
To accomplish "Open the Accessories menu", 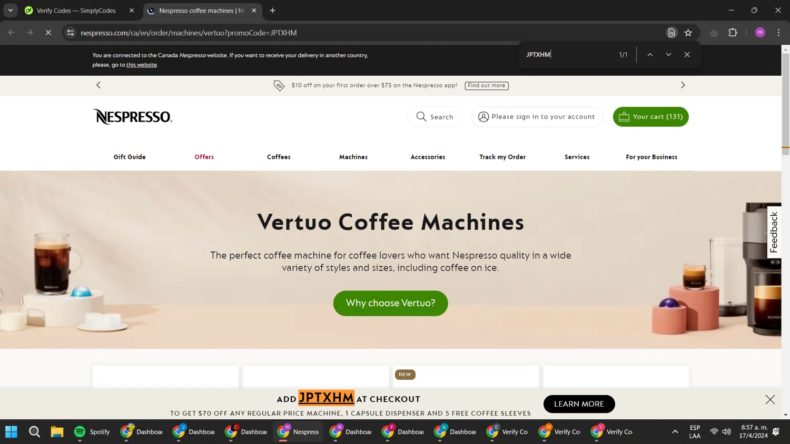I will point(428,157).
